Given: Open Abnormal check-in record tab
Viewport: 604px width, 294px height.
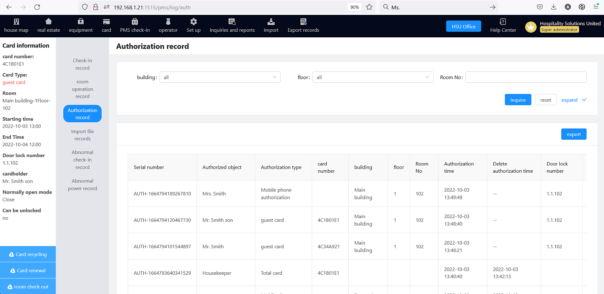Looking at the screenshot, I should 83,160.
